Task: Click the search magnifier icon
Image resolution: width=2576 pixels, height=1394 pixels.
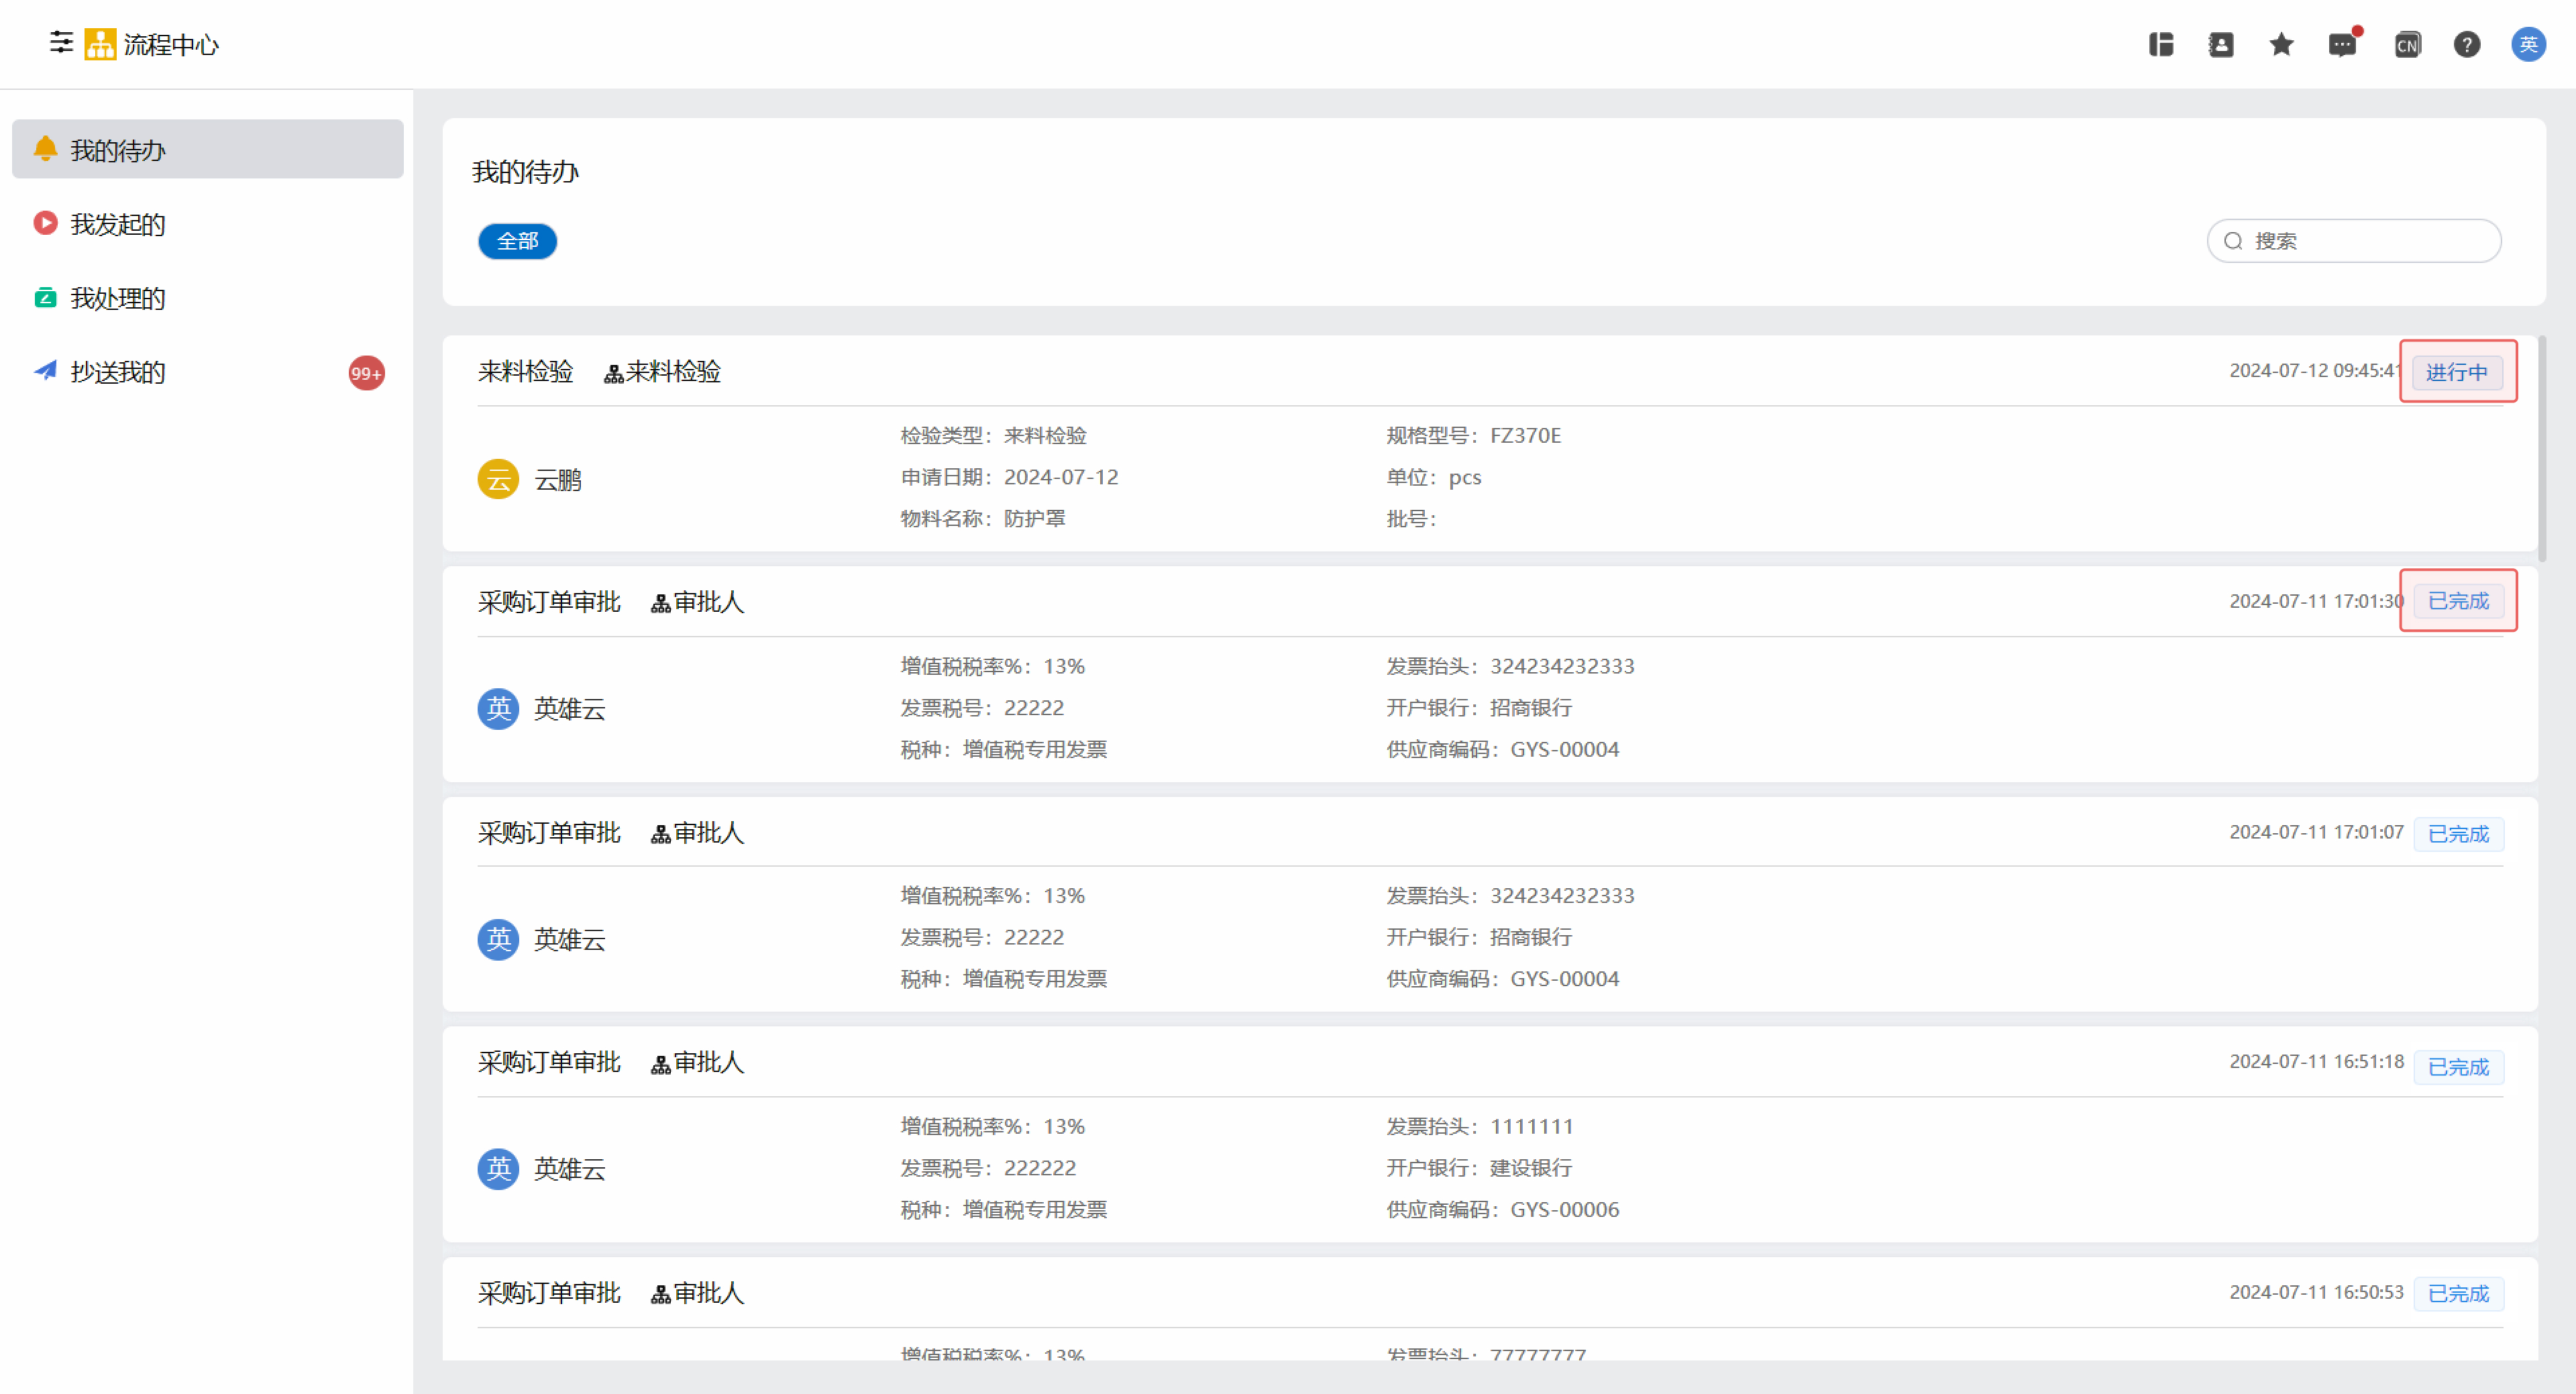Action: pos(2232,241)
